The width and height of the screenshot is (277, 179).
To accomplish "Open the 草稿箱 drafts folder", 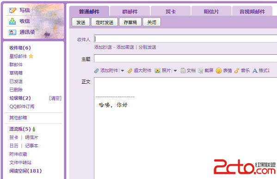I will point(16,73).
